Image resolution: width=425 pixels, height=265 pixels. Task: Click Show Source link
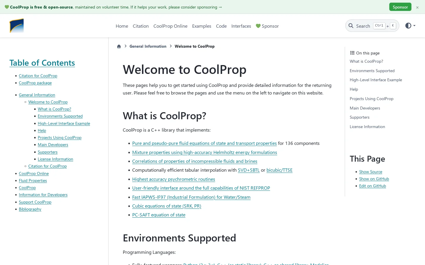coord(371,172)
